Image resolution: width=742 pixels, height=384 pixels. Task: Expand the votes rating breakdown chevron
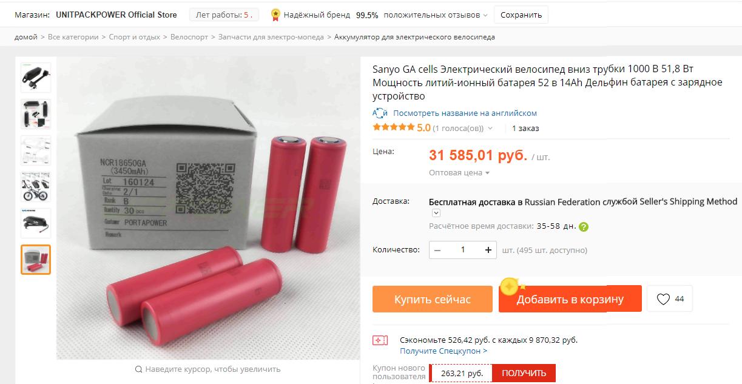tap(490, 129)
